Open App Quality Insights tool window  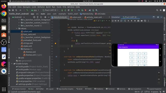pyautogui.click(x=65, y=89)
